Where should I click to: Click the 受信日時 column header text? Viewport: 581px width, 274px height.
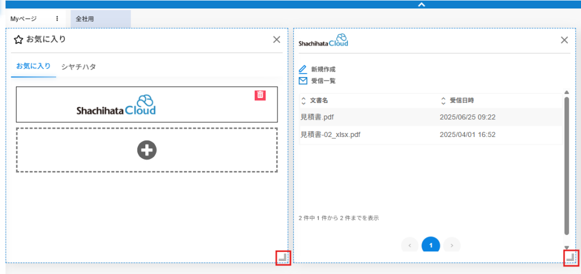[462, 101]
